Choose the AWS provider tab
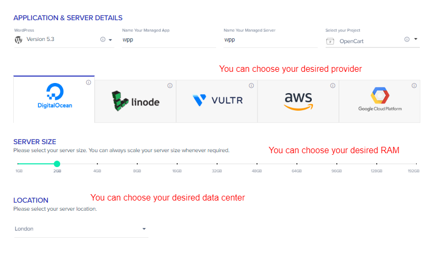The image size is (431, 258). point(298,101)
